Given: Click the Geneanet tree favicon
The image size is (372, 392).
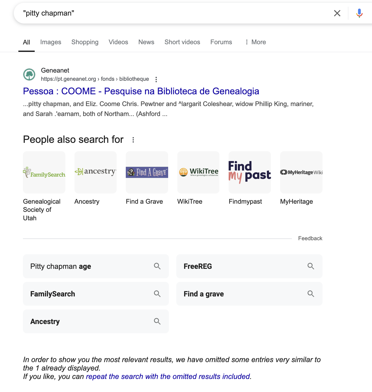Looking at the screenshot, I should coord(29,74).
